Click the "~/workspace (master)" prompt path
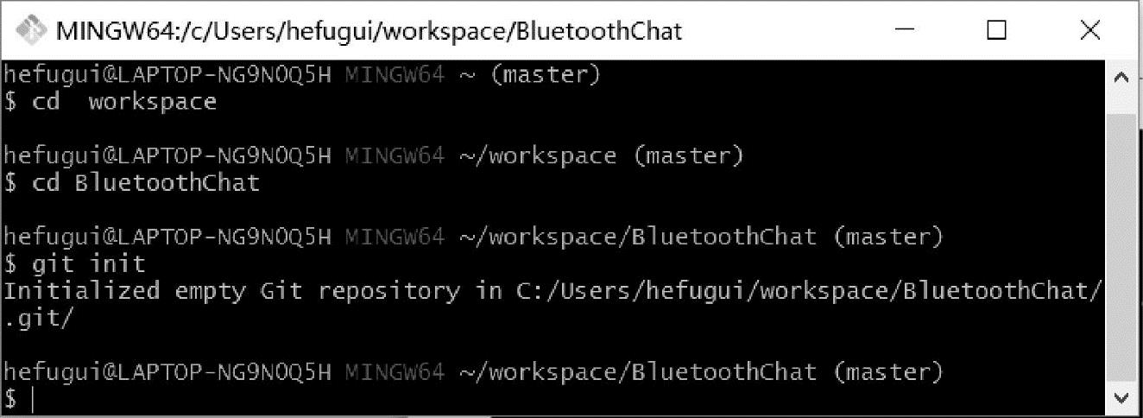Viewport: 1143px width, 418px height. [601, 156]
